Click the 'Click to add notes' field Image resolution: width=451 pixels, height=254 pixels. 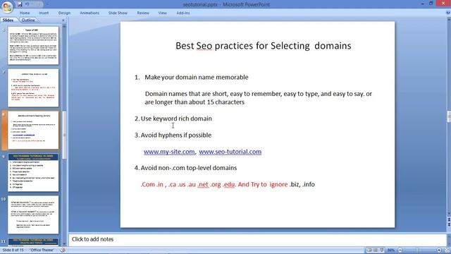click(257, 239)
